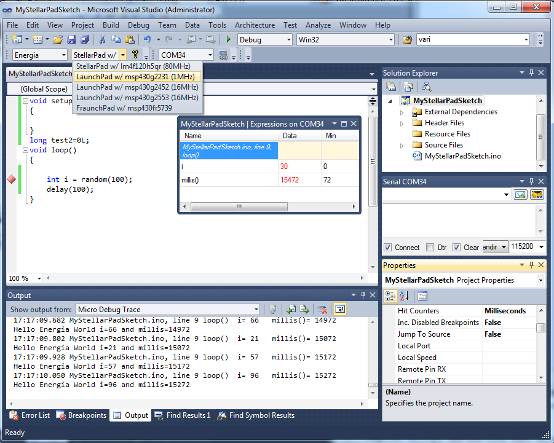Click the yellow question mark help icon
Image resolution: width=554 pixels, height=443 pixels.
click(x=135, y=55)
